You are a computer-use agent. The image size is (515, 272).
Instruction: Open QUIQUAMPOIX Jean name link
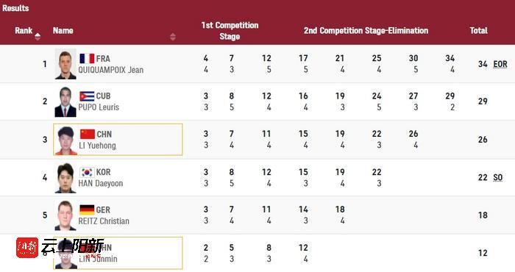[x=110, y=70]
